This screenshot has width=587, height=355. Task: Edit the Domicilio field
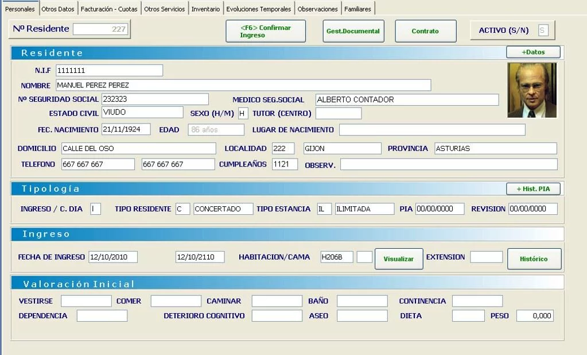click(x=138, y=148)
